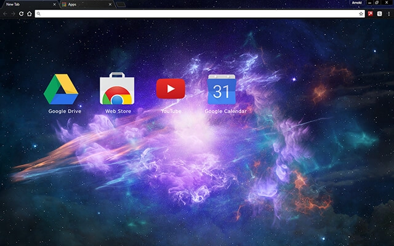Open the Google Calendar app icon
The image size is (394, 246).
222,89
